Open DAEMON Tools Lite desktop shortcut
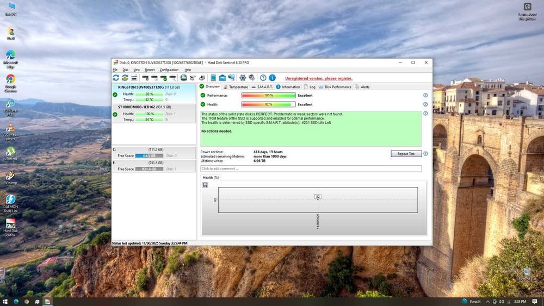The image size is (544, 306). [10, 203]
